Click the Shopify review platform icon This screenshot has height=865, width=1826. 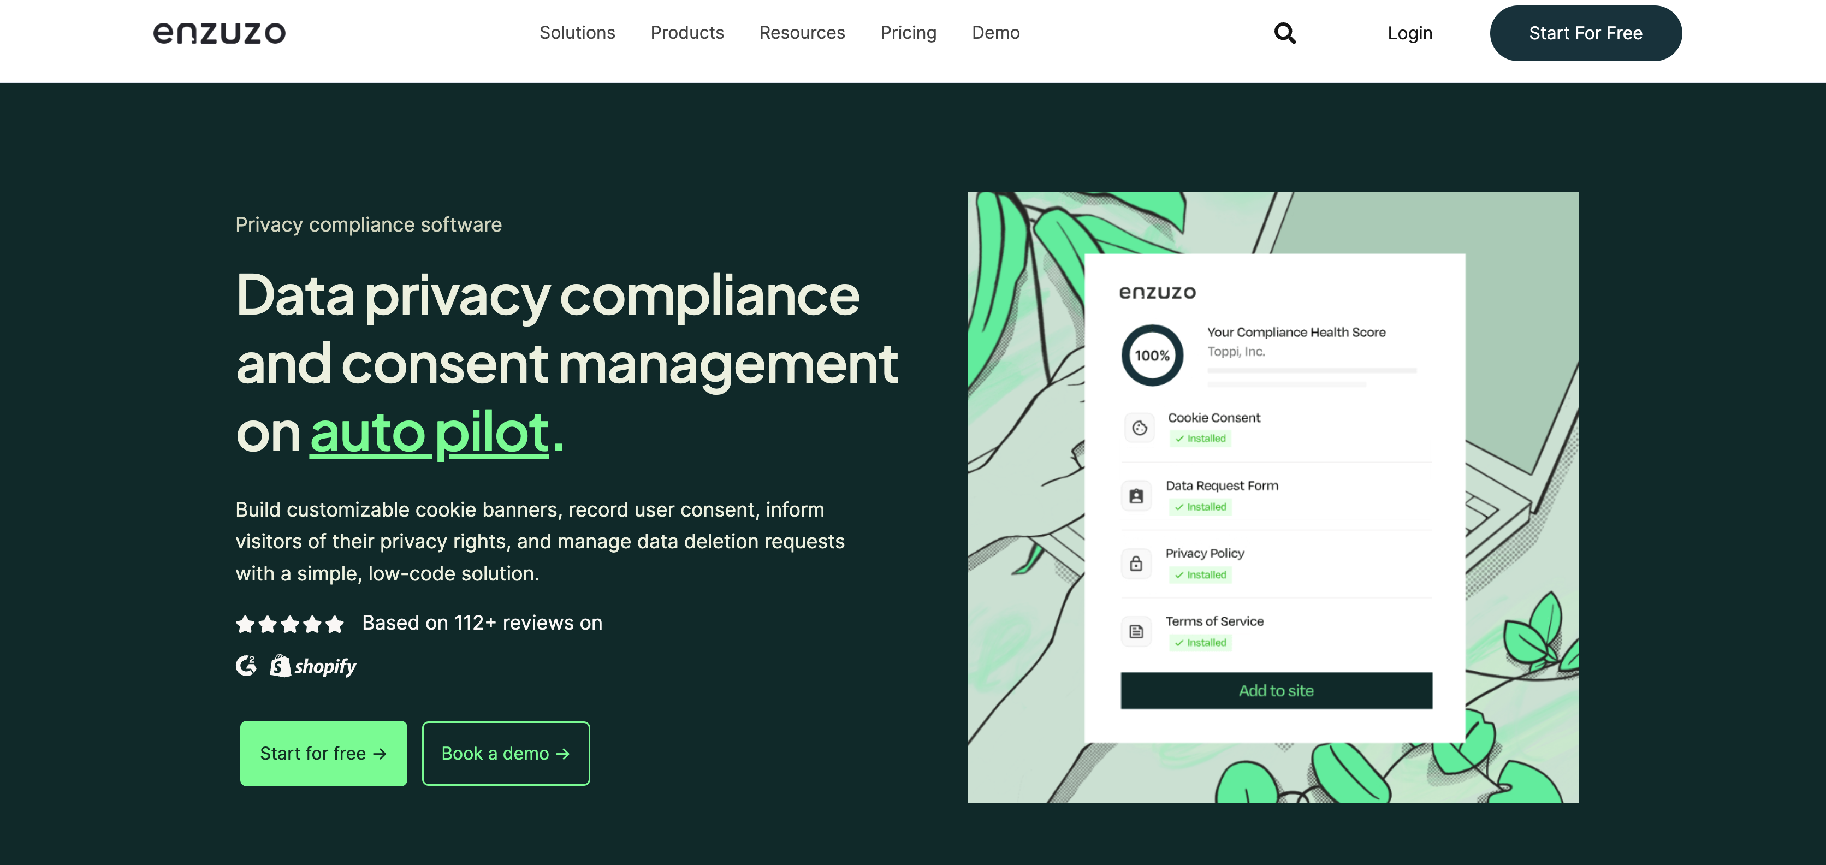pyautogui.click(x=313, y=666)
